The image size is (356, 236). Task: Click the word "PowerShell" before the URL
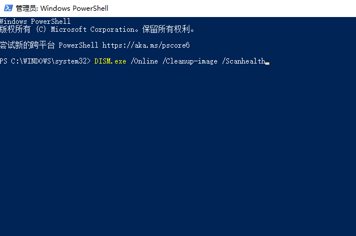click(x=80, y=45)
